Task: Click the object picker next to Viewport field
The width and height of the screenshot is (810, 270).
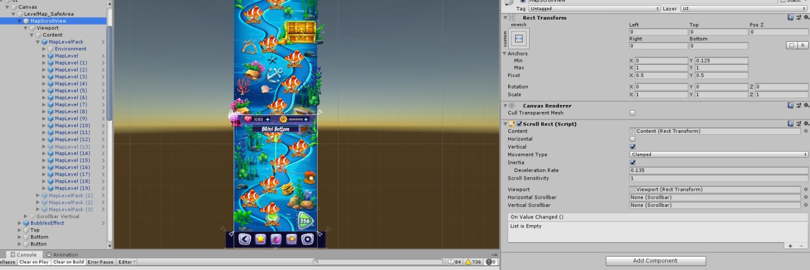Action: click(806, 190)
